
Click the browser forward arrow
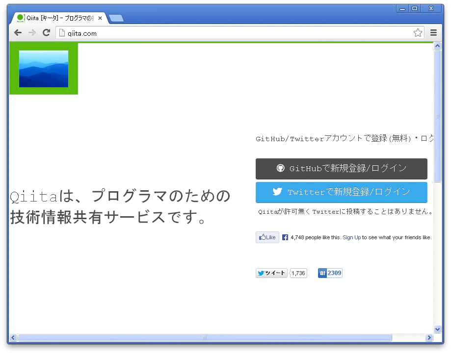32,33
